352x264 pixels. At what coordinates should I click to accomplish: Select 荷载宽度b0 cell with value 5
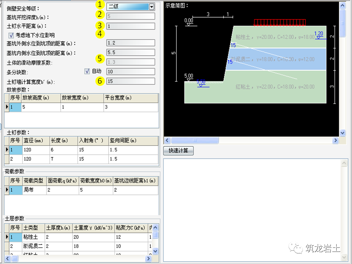pos(96,190)
